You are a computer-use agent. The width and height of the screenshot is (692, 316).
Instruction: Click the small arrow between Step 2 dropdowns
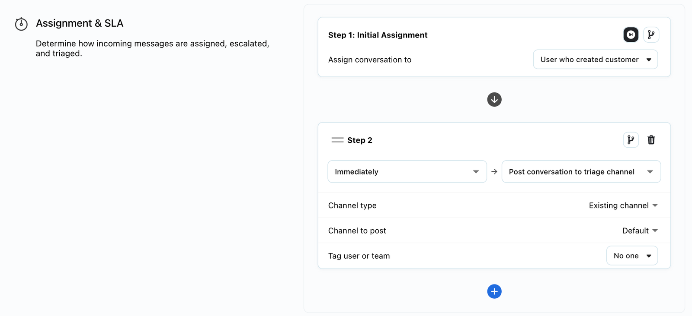coord(494,172)
